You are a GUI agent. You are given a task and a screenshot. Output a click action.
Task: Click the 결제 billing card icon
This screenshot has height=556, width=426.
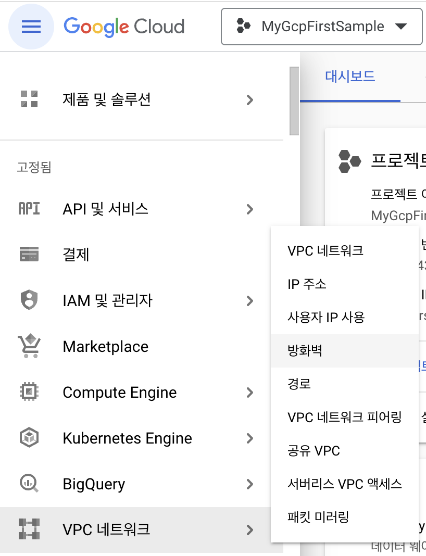coord(29,254)
